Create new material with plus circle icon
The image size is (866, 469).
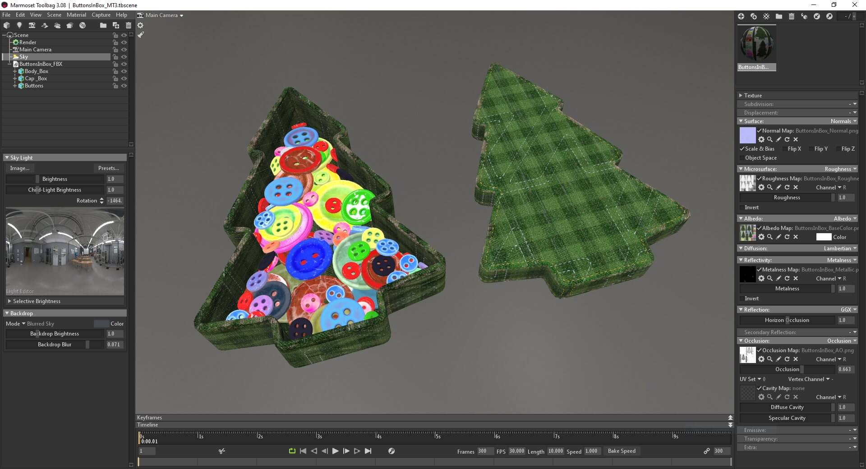(741, 16)
